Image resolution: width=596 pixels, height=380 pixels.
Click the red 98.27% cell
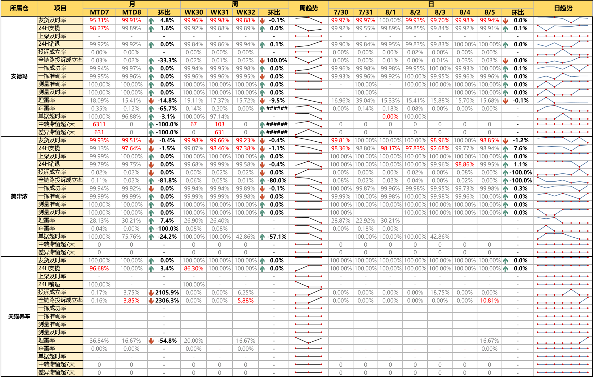99,28
